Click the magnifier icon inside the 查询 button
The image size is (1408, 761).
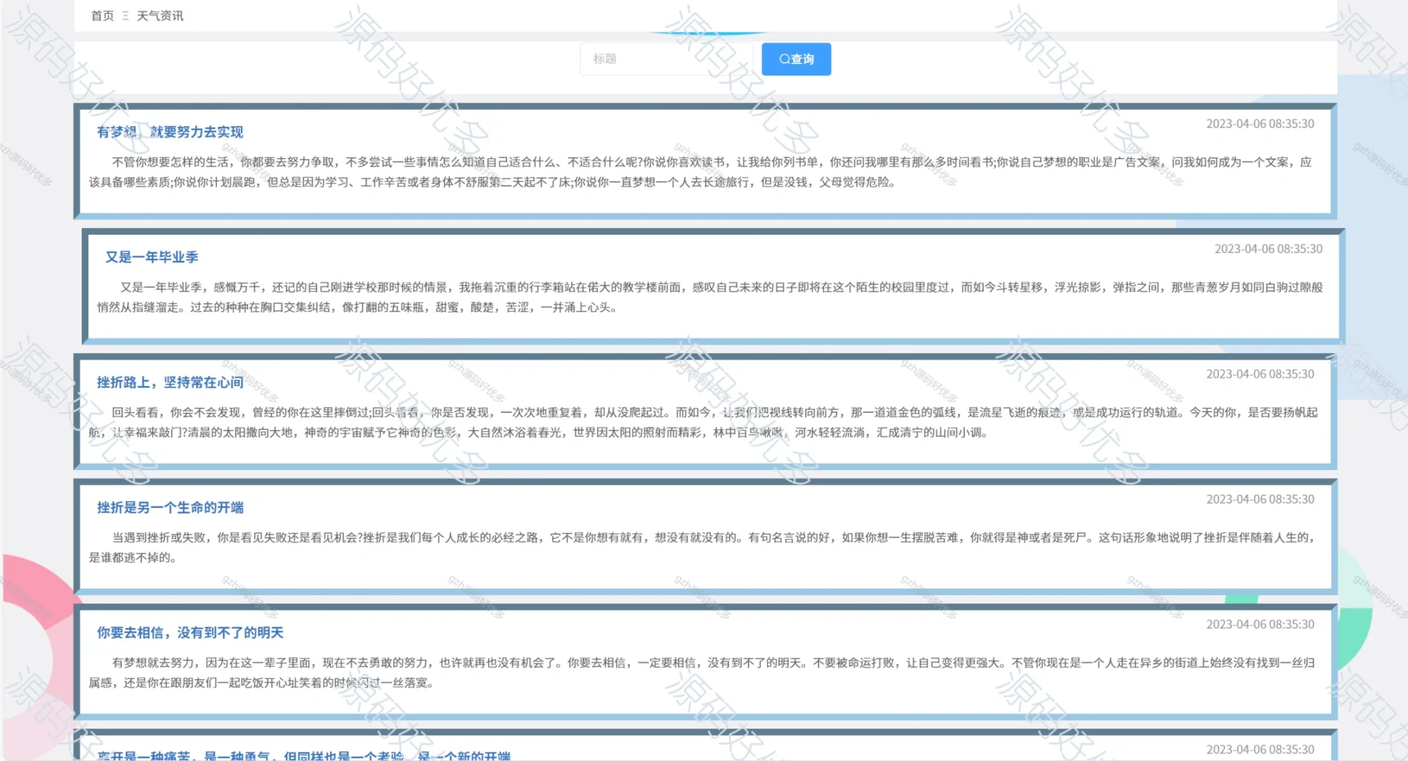(783, 59)
